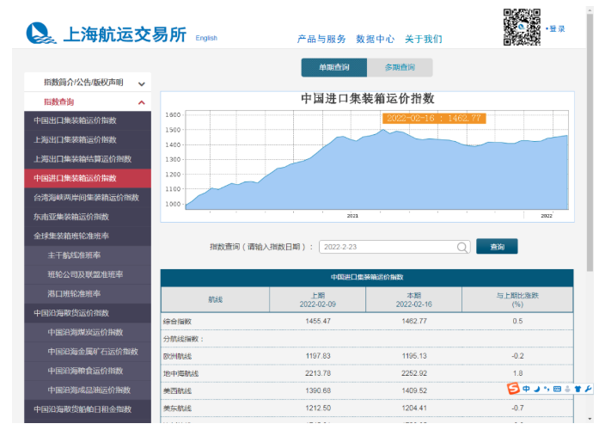Viewport: 599px width, 430px height.
Task: Open 中国沿海成品油运价指数 sub-item
Action: 88,390
